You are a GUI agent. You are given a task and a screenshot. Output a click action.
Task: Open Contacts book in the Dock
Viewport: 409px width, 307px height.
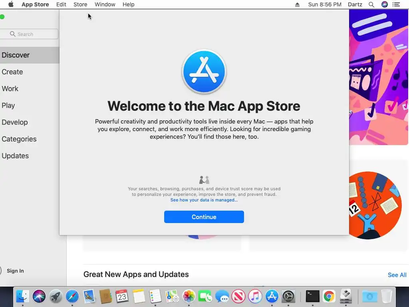click(105, 297)
